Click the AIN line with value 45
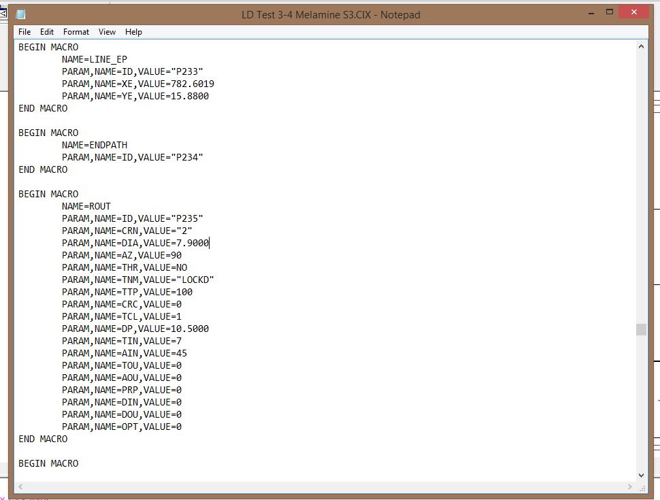This screenshot has width=660, height=500. (x=125, y=353)
